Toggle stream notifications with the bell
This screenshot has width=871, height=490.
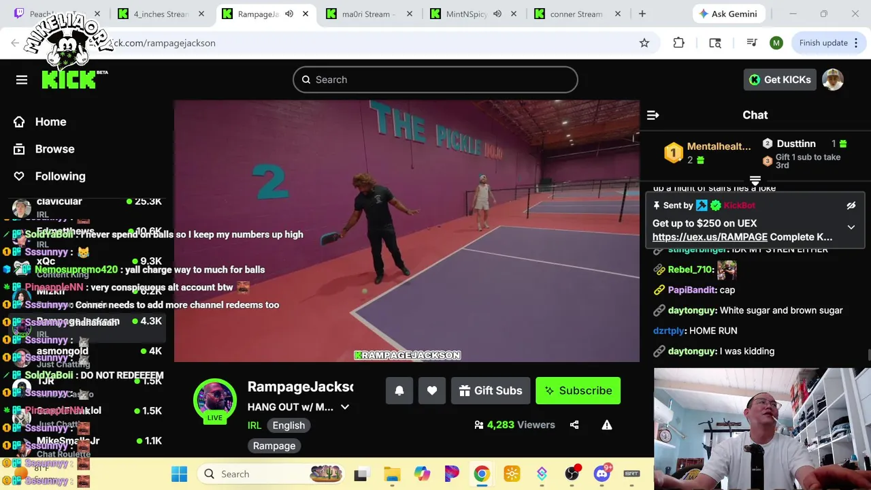399,391
